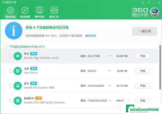Click the 360驱动大师 logo disk icon
Image resolution: width=162 pixels, height=114 pixels.
coord(155,12)
